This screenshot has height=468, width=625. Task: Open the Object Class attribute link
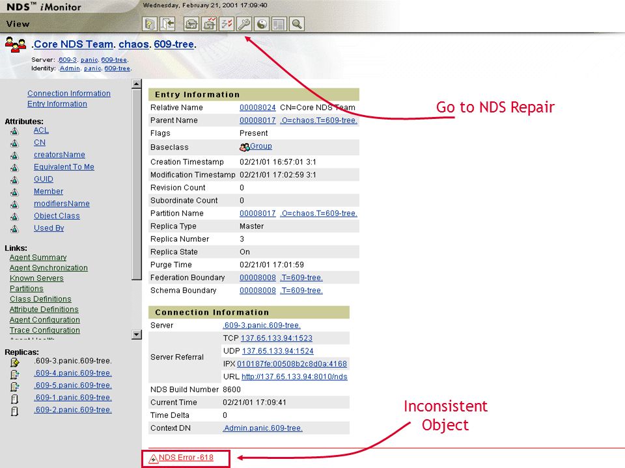tap(57, 216)
